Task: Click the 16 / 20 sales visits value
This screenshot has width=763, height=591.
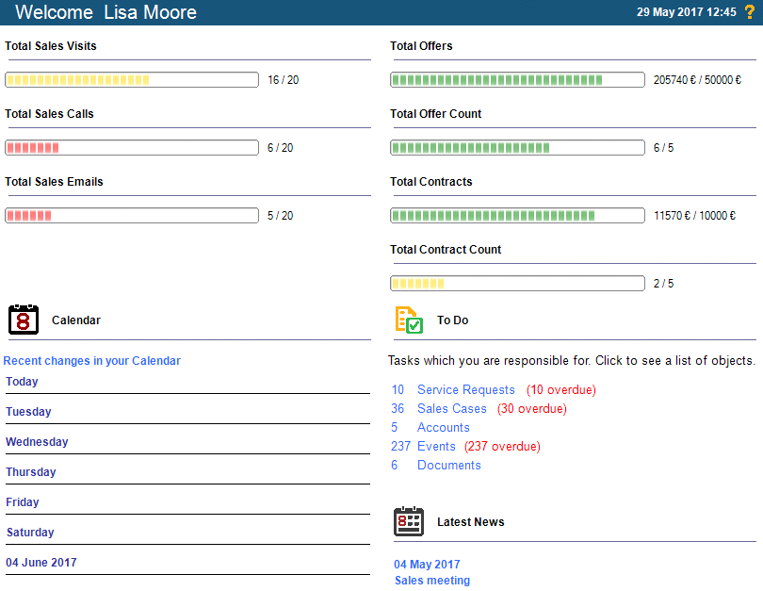Action: (x=284, y=80)
